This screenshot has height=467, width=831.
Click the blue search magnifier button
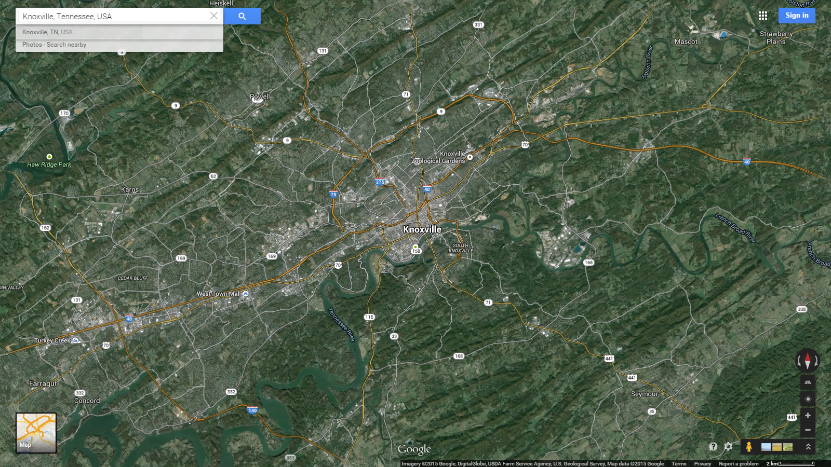point(242,16)
